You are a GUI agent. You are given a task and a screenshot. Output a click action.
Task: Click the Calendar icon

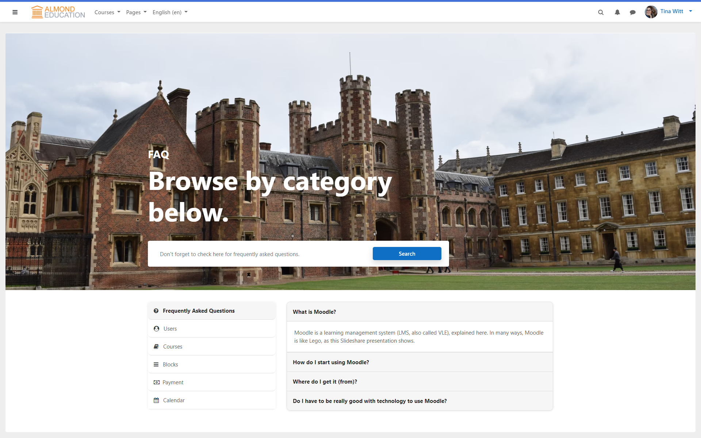pyautogui.click(x=156, y=400)
